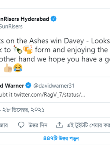Open the quoted David Warner tweet card
Viewport: 110px width, 148px height.
tap(55, 90)
